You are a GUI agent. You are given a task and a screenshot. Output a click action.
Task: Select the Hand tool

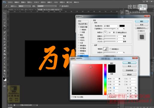pyautogui.click(x=4, y=71)
